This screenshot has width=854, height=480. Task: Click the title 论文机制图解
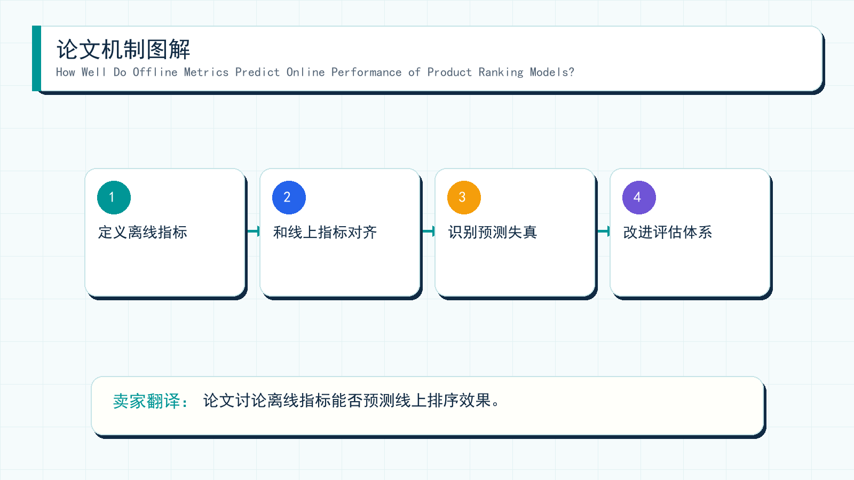click(123, 49)
